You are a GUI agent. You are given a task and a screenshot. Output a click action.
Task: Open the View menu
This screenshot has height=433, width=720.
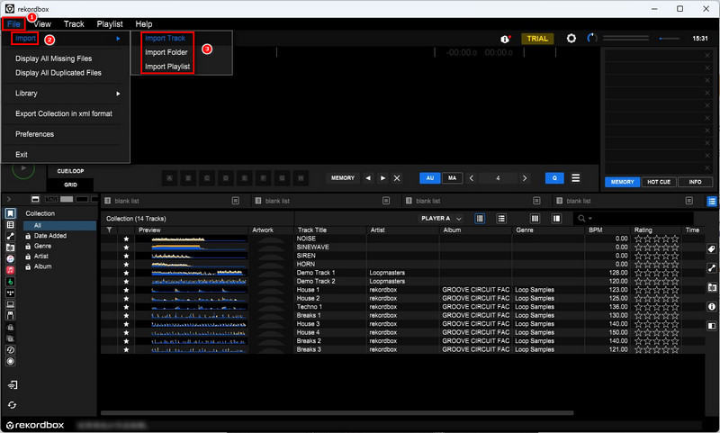point(42,24)
